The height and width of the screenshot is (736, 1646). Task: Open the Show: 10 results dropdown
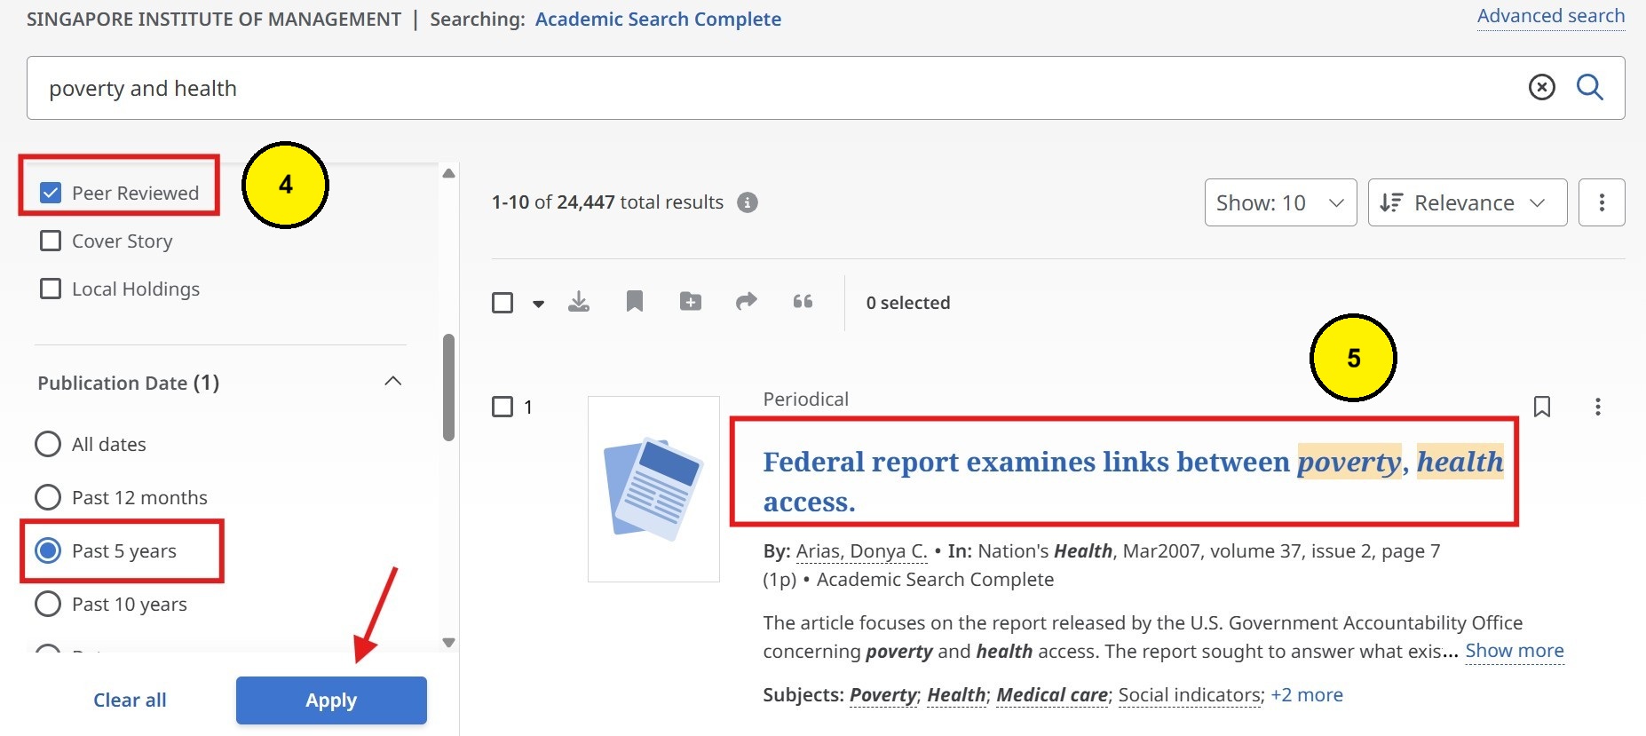[1280, 202]
